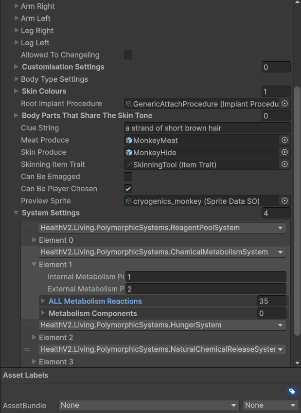301x413 pixels.
Task: Uncheck Can Be Player Chosen
Action: pos(128,189)
